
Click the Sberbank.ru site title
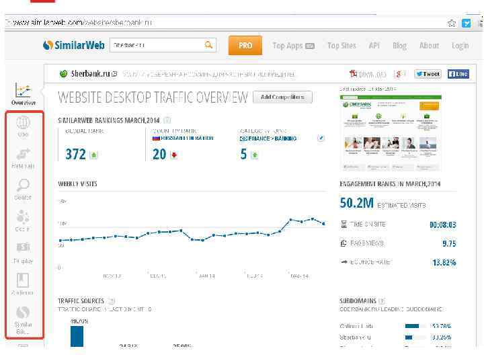(x=91, y=74)
